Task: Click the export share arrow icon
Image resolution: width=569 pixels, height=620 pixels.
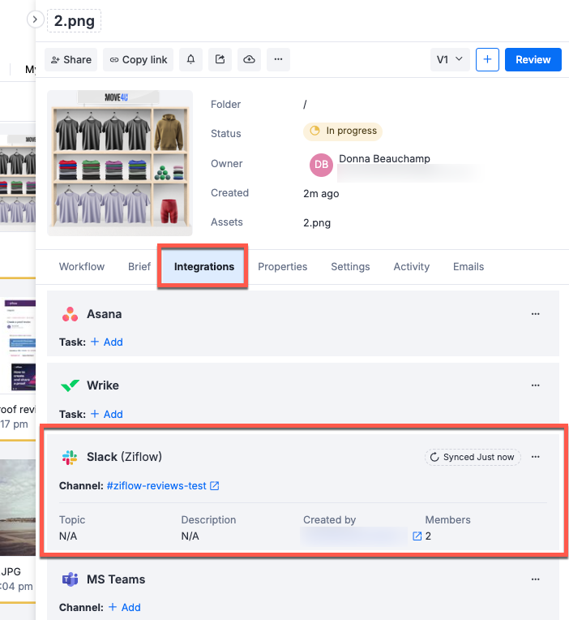Action: click(x=220, y=59)
